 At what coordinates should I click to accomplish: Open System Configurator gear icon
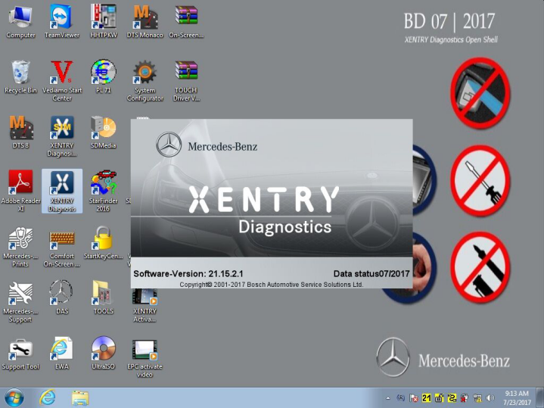click(x=145, y=81)
